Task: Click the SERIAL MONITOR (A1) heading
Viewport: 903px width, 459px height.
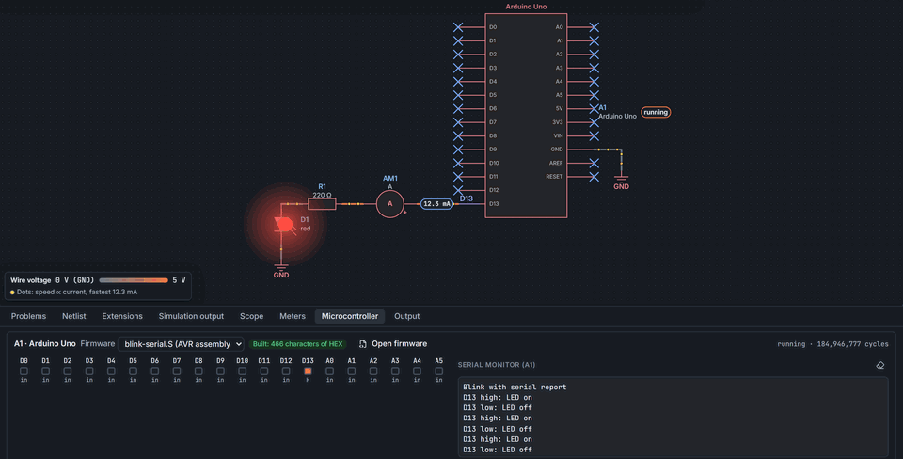Action: pos(497,365)
